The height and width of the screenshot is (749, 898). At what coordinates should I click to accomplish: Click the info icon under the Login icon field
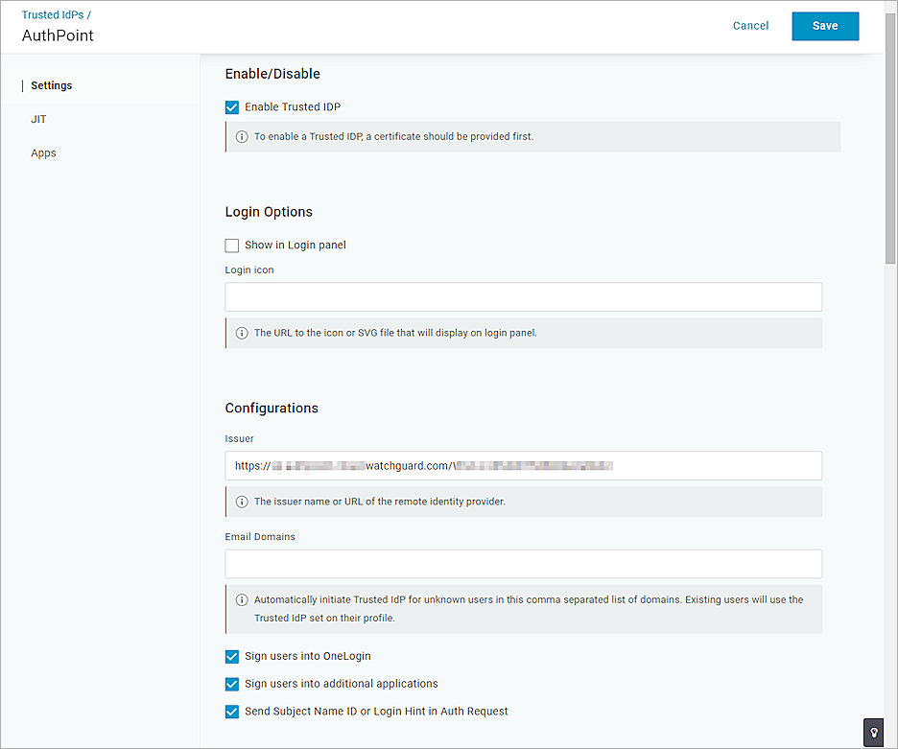point(241,333)
